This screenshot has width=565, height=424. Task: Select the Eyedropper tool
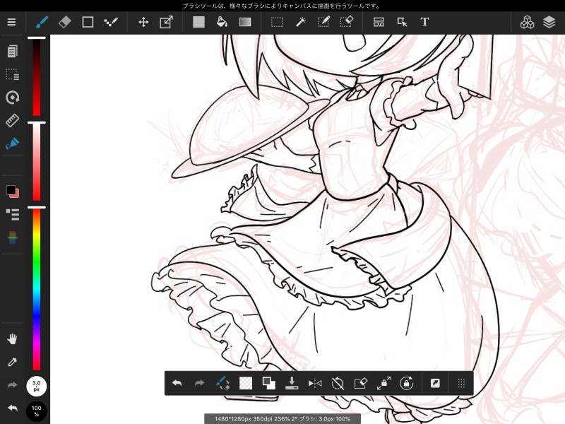click(x=12, y=362)
